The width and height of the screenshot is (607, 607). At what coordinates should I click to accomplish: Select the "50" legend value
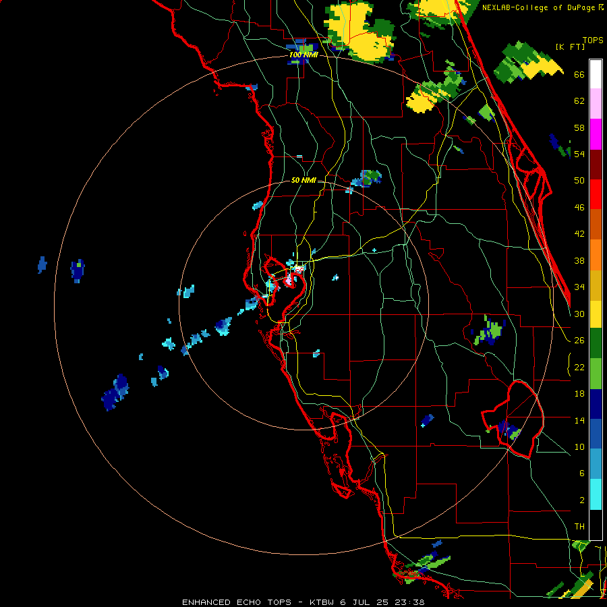579,180
